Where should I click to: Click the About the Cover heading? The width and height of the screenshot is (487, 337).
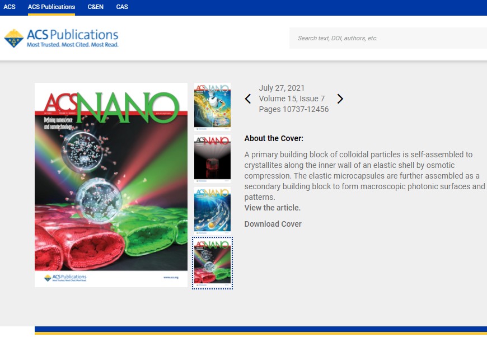pyautogui.click(x=274, y=138)
